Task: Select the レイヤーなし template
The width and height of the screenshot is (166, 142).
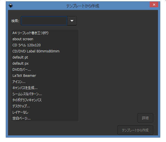Action: pos(45,112)
